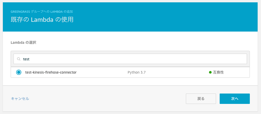Click the 既存の Lambda の使用 heading
The height and width of the screenshot is (114, 261).
click(42, 20)
